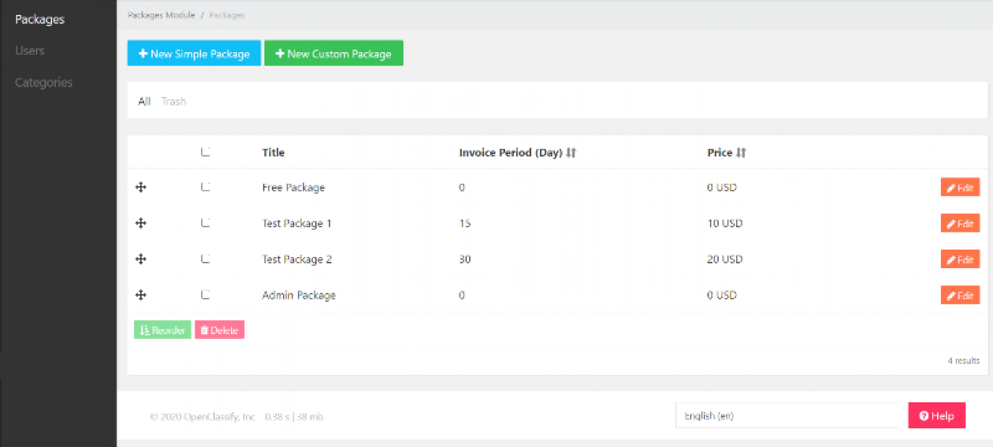Click move icon beside Test Package 2
The width and height of the screenshot is (993, 447).
tap(140, 259)
